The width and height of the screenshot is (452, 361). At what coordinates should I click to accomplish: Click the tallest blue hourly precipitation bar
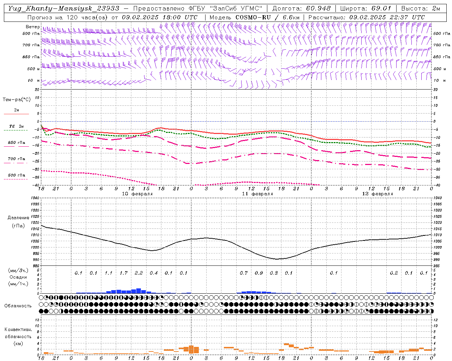pyautogui.click(x=139, y=291)
